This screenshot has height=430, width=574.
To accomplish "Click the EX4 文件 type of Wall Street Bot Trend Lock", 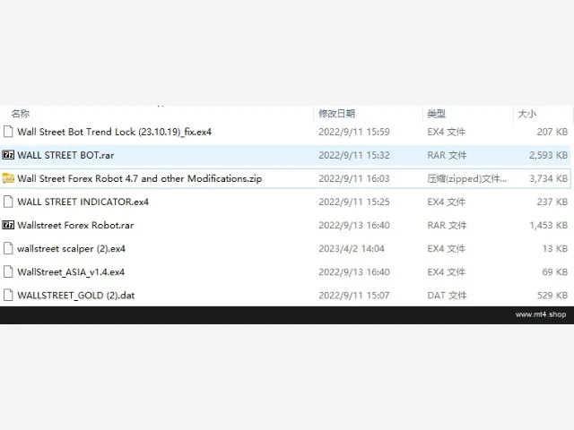I will tap(447, 132).
